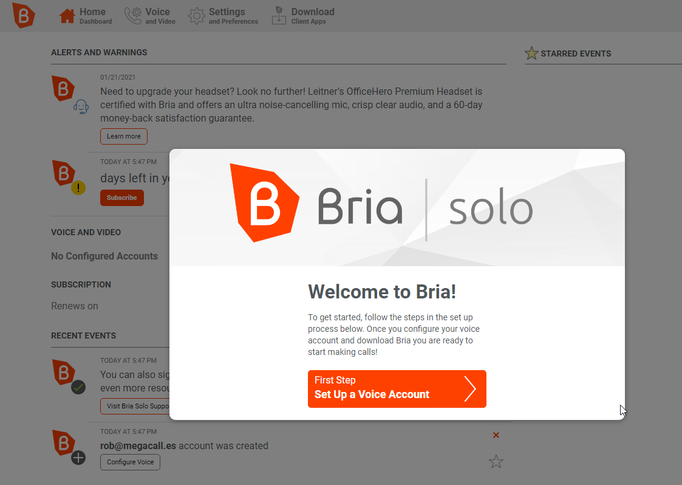The width and height of the screenshot is (682, 485).
Task: Click the large Bria solo logo in dialog
Action: coord(381,203)
